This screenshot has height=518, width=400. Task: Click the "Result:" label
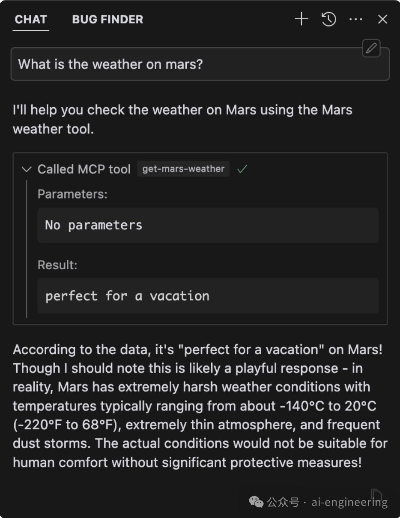[57, 265]
